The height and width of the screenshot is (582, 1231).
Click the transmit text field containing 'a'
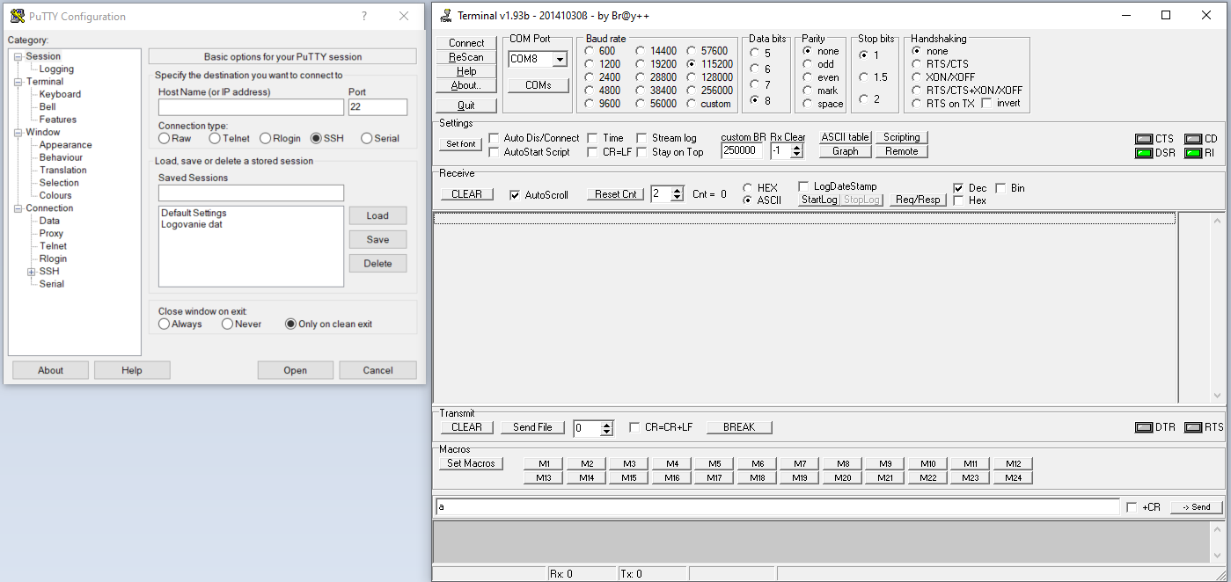778,507
